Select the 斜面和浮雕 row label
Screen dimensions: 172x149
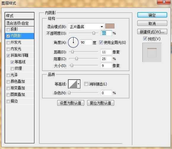[x=19, y=55]
